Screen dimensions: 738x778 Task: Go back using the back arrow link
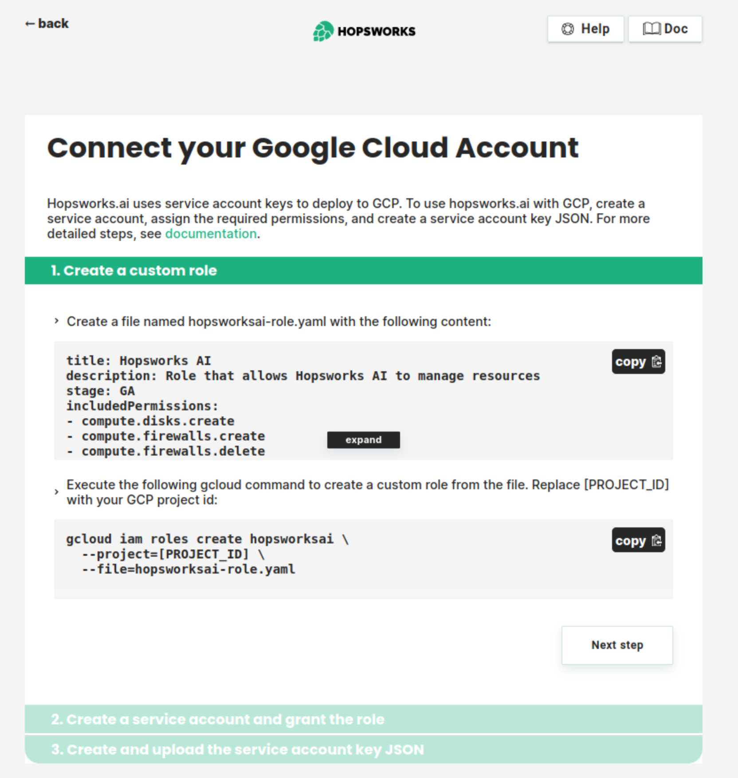[47, 23]
